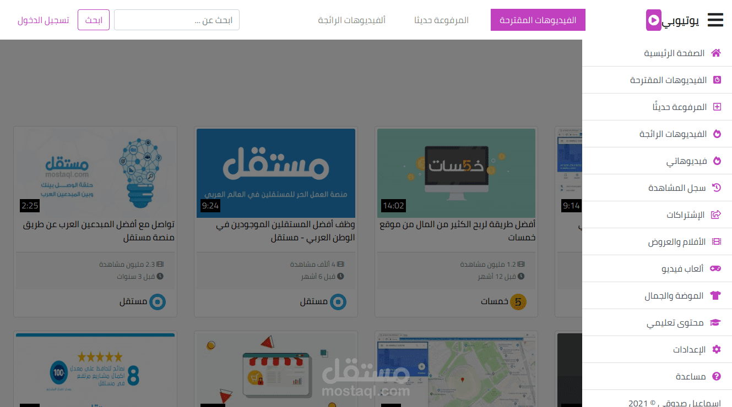Open the خمسات video thumbnail 14:02

[456, 173]
